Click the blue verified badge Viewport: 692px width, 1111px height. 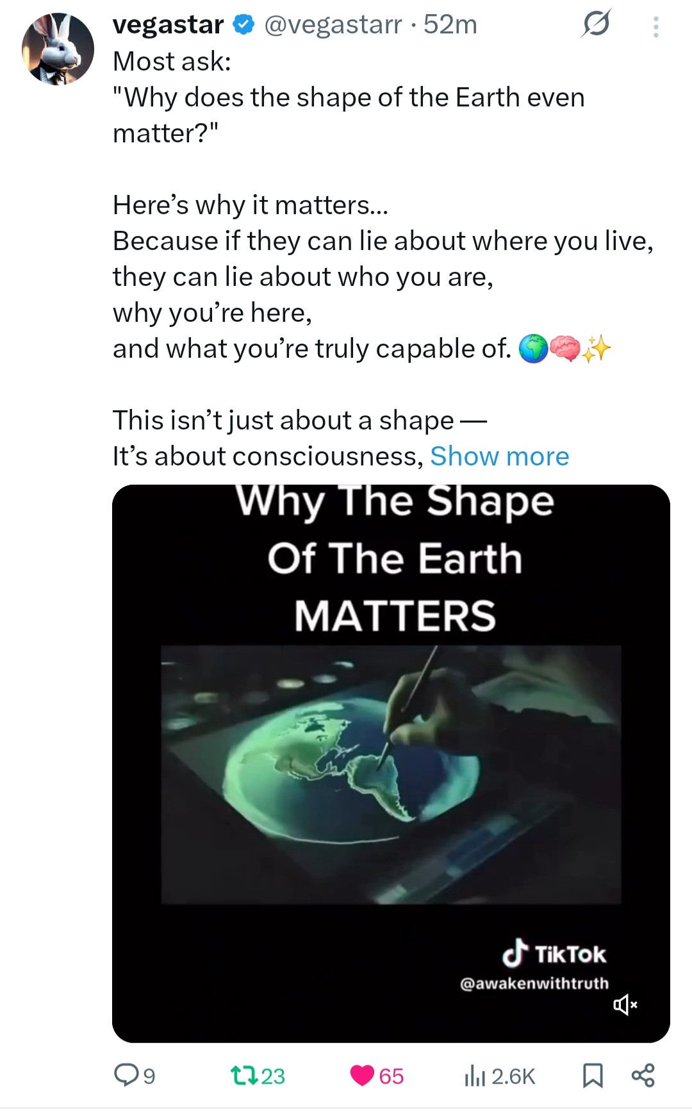pos(243,25)
